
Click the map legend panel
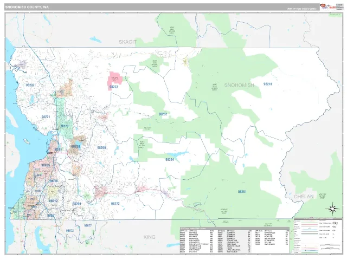pyautogui.click(x=318, y=236)
